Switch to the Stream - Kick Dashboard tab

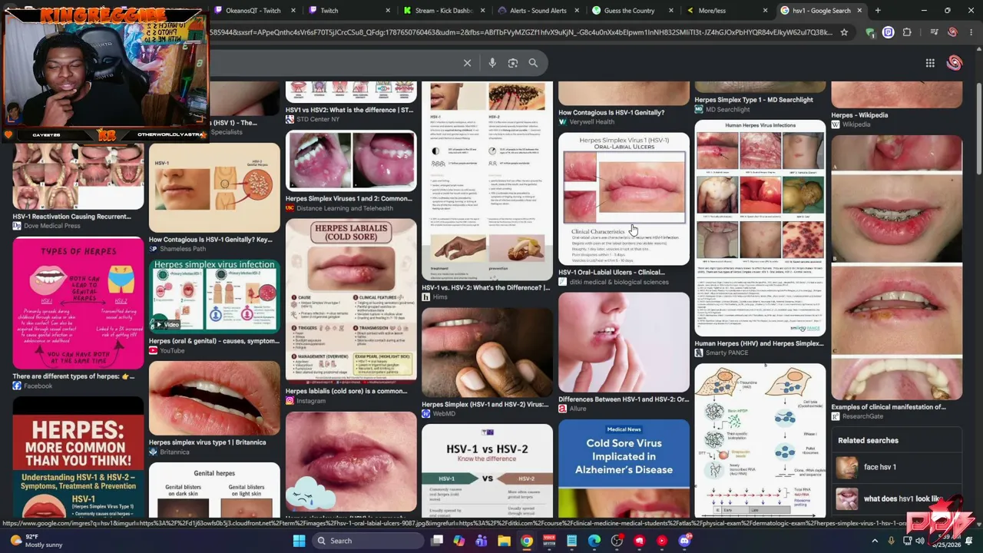click(x=442, y=11)
